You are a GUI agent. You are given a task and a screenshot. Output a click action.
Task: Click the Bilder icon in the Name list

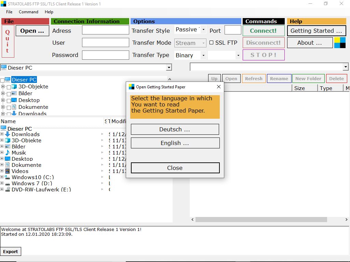[8, 146]
